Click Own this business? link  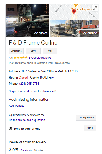click(x=44, y=91)
